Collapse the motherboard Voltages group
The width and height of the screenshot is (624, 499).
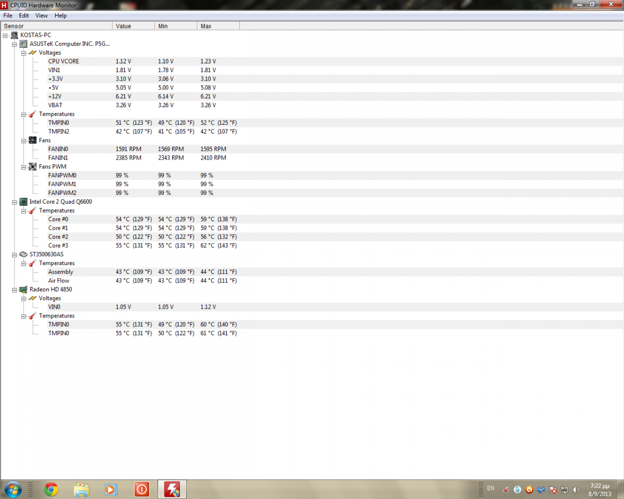23,52
